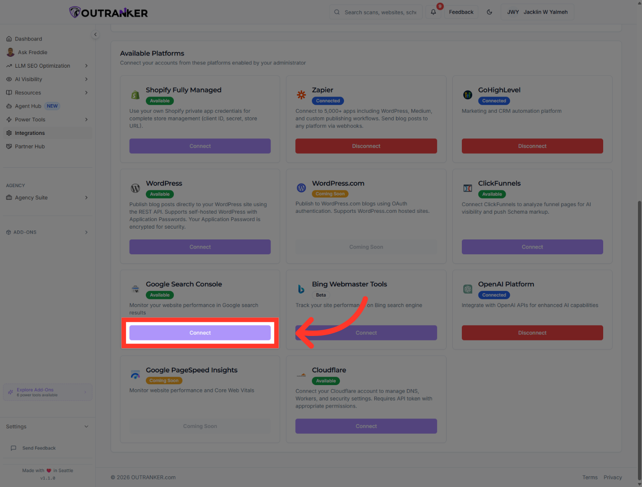The width and height of the screenshot is (642, 487).
Task: Expand the Power Tools submenu chevron
Action: point(86,119)
